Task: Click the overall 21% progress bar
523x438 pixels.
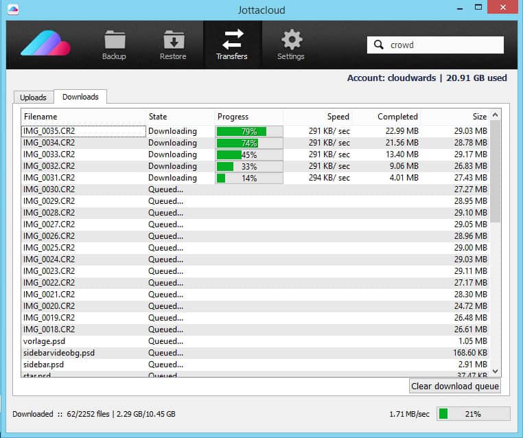Action: [x=474, y=414]
